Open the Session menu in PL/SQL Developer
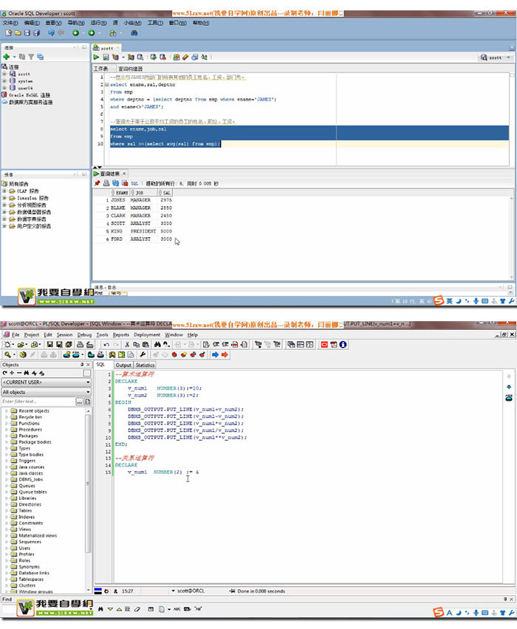517x629 pixels. point(64,334)
